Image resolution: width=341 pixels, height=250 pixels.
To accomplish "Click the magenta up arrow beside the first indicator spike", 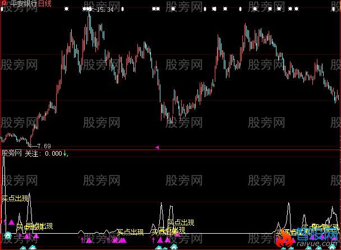I will [x=5, y=222].
